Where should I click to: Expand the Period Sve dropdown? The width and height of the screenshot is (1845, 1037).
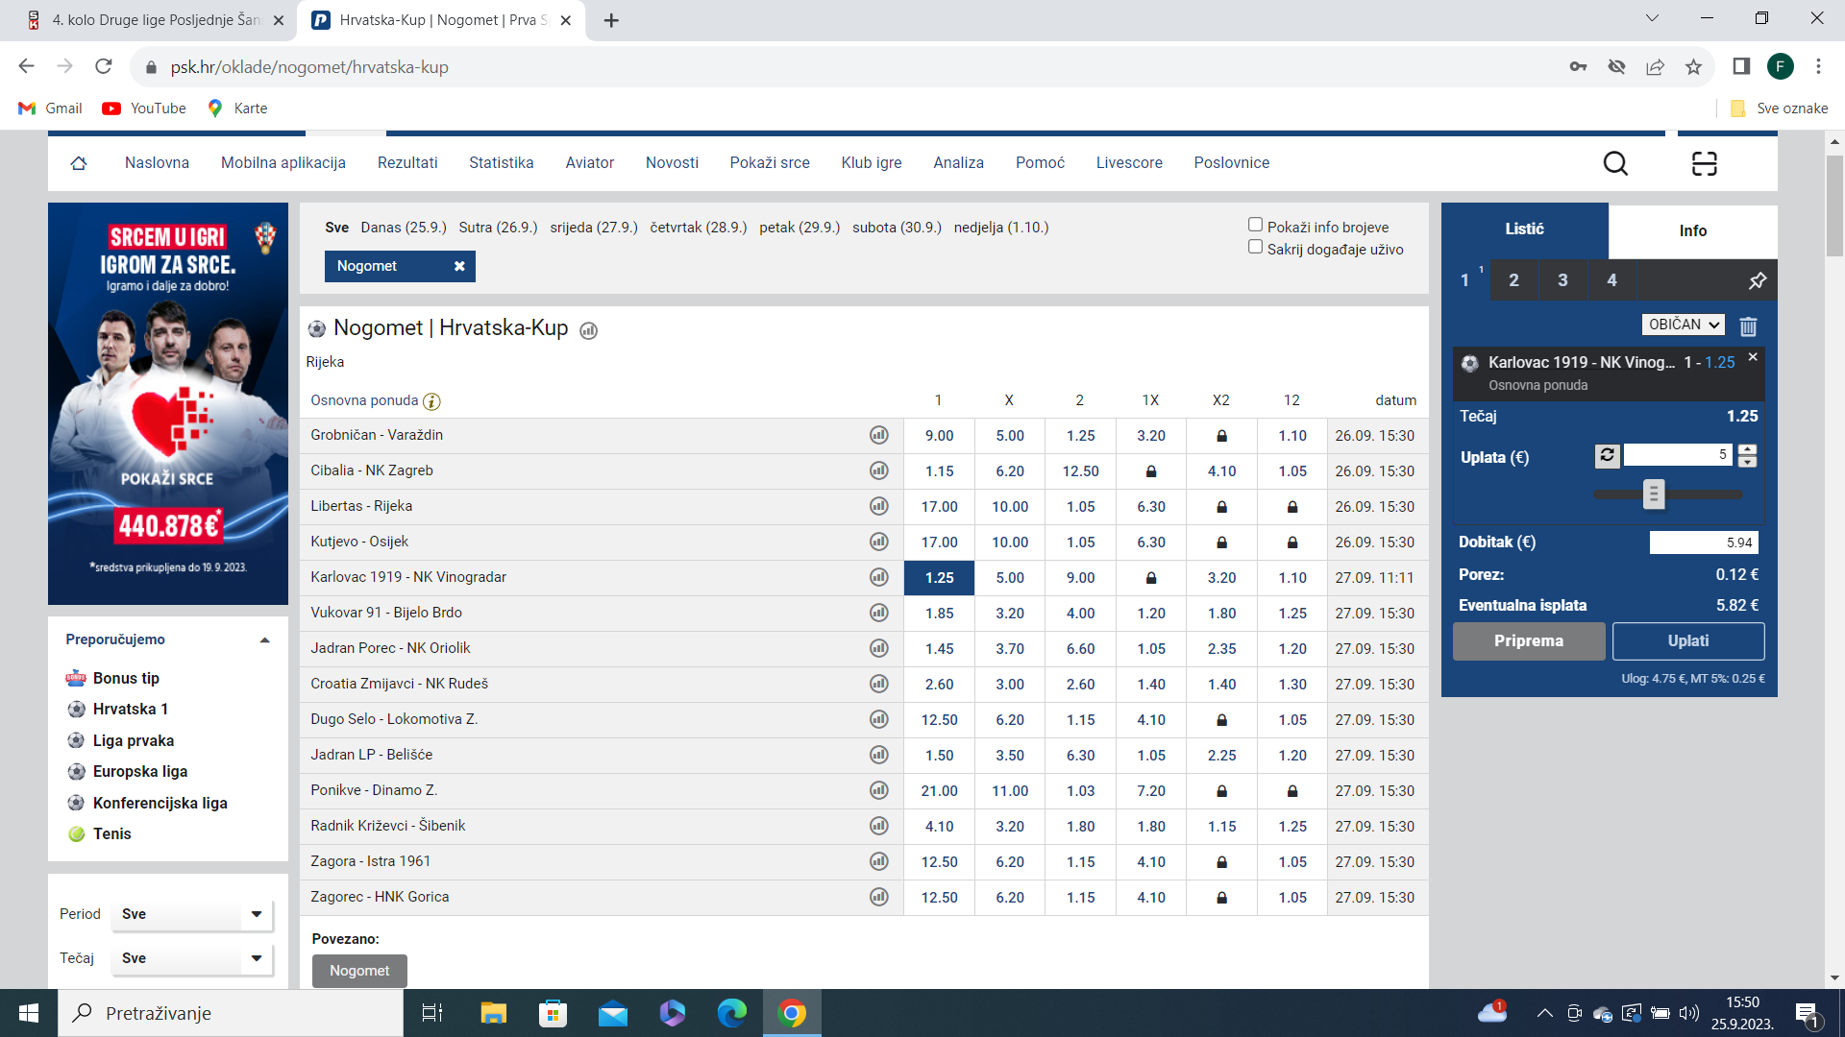pyautogui.click(x=192, y=914)
